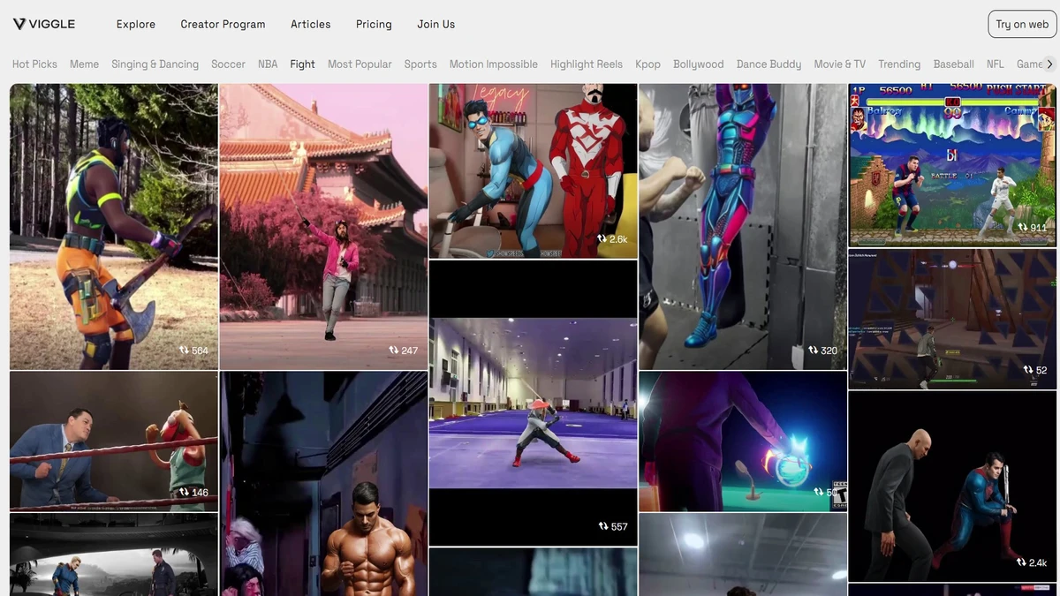Image resolution: width=1060 pixels, height=596 pixels.
Task: Open bald man and Superman video
Action: pyautogui.click(x=952, y=487)
